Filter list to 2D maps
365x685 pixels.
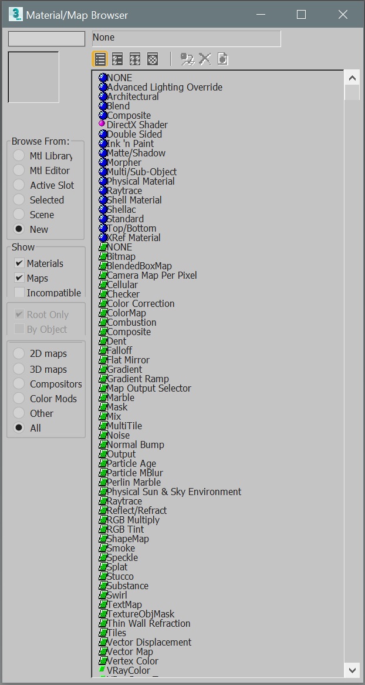(19, 353)
